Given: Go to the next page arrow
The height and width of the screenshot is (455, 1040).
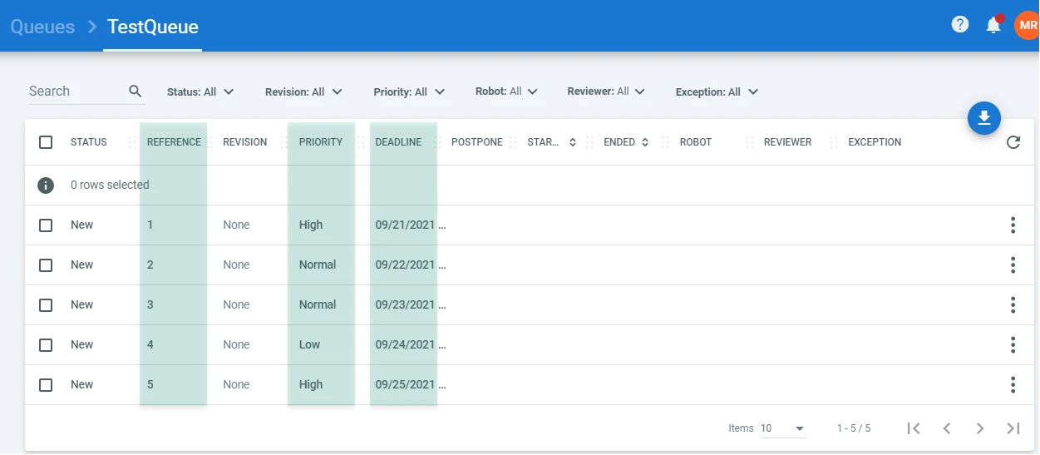Looking at the screenshot, I should click(980, 428).
